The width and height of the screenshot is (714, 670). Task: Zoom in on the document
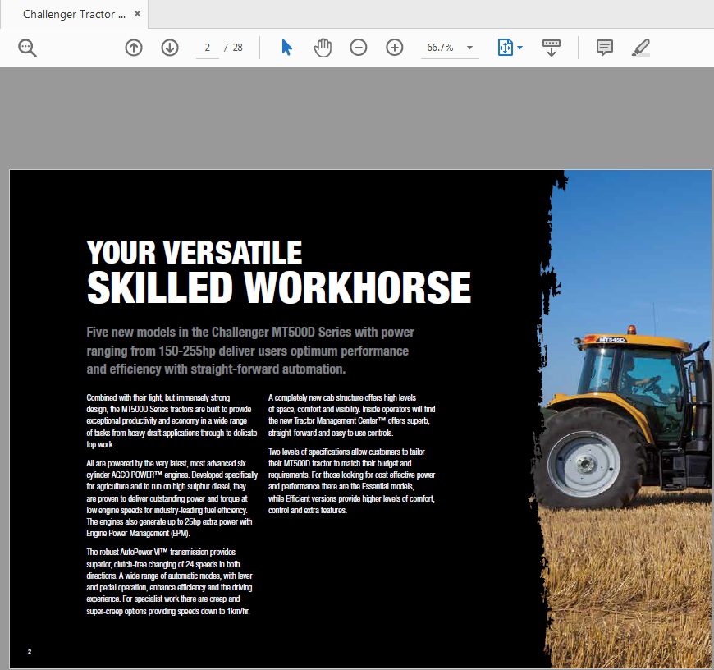[x=395, y=48]
